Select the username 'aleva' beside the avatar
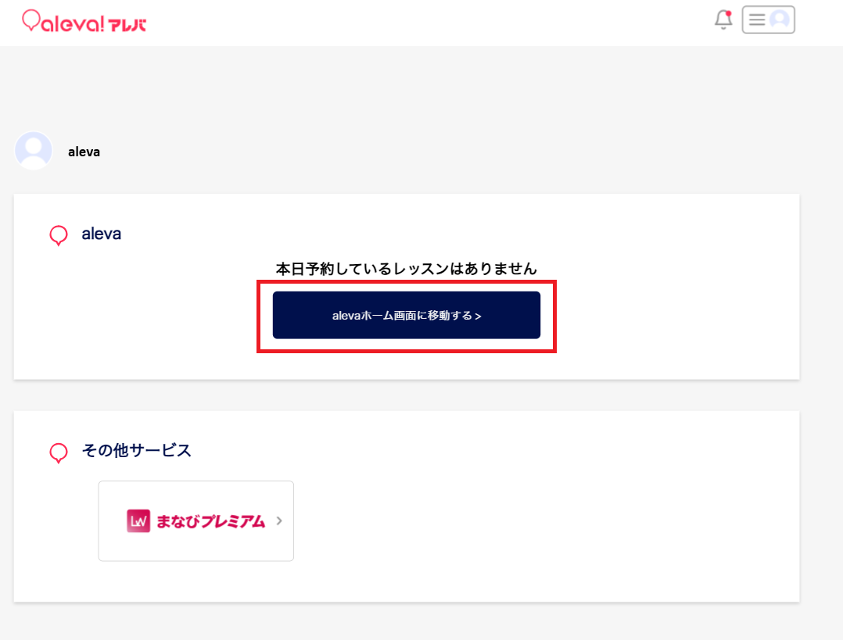Screen dimensions: 843x640 84,152
